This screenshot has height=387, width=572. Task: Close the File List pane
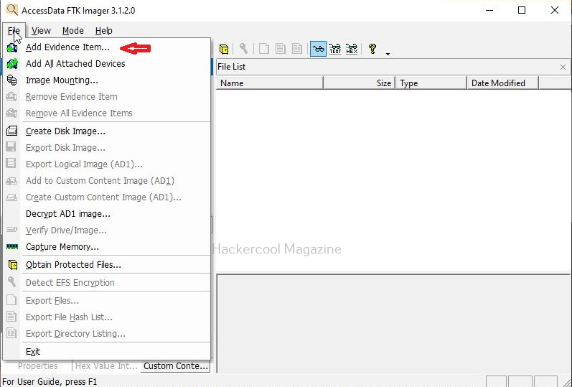(563, 67)
